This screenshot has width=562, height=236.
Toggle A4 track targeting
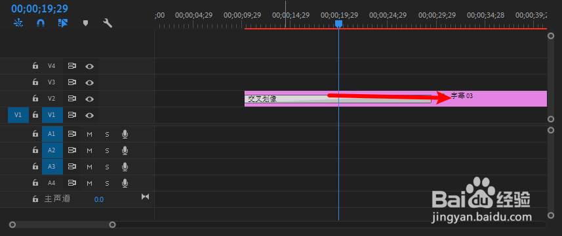(52, 183)
